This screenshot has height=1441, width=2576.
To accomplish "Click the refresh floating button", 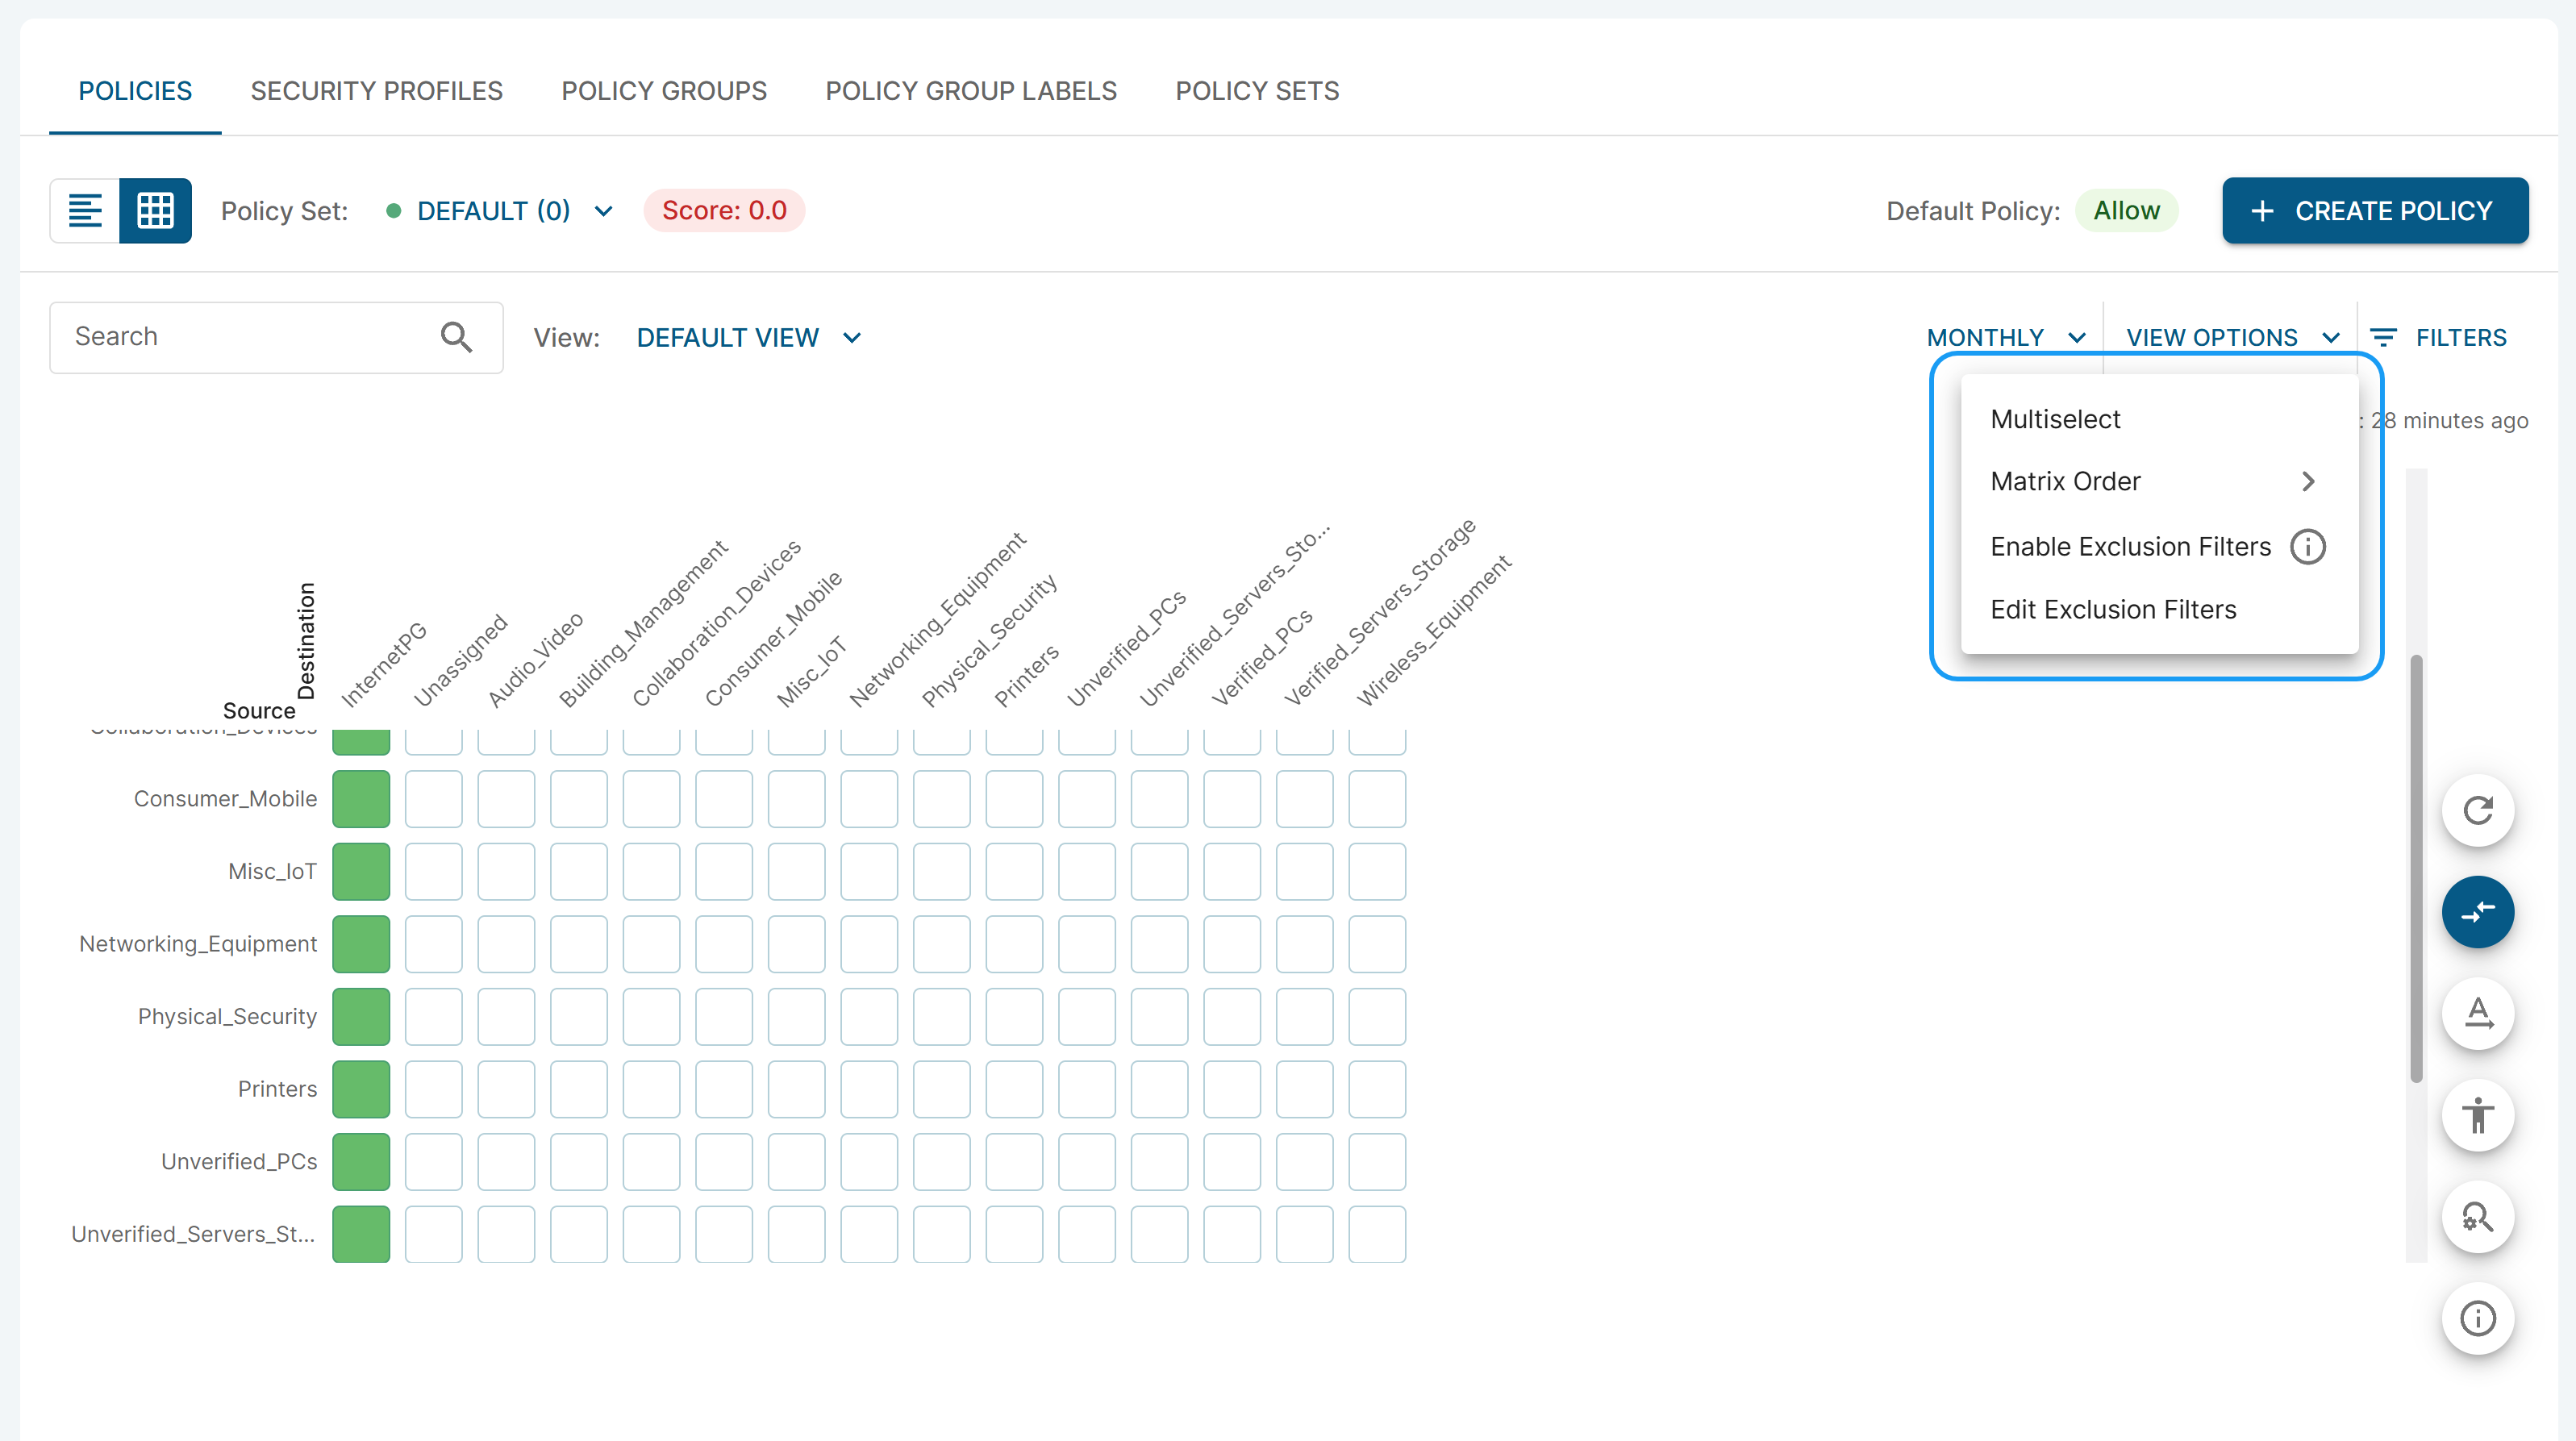I will 2477,810.
